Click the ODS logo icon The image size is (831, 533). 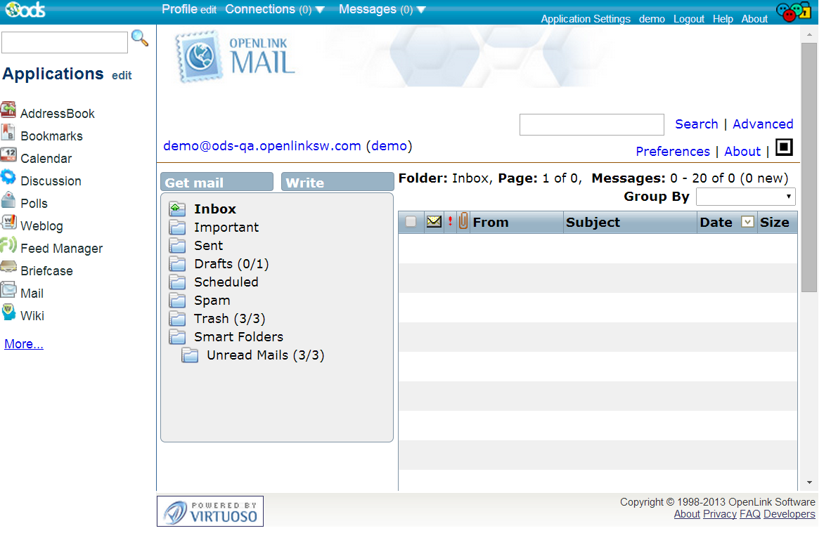25,10
